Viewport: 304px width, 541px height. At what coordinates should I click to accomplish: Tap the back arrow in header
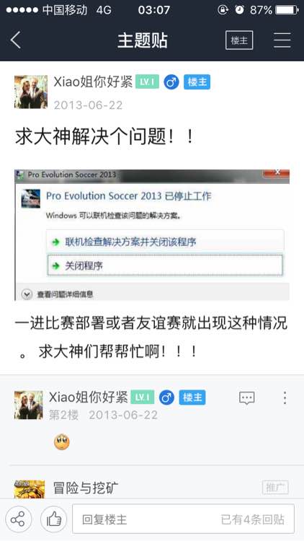coord(16,40)
